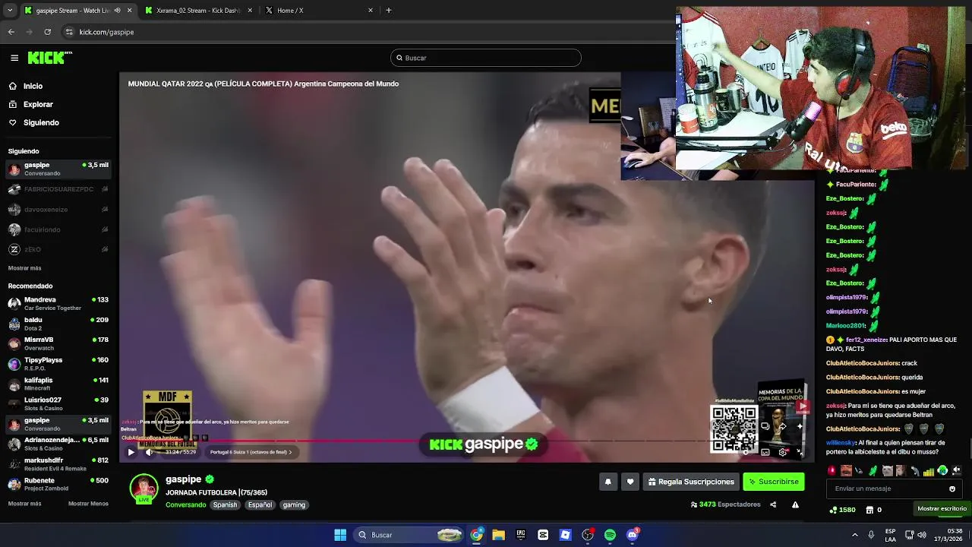Screen dimensions: 972x547
Task: Open Epic Games Launcher from taskbar
Action: pyautogui.click(x=521, y=535)
